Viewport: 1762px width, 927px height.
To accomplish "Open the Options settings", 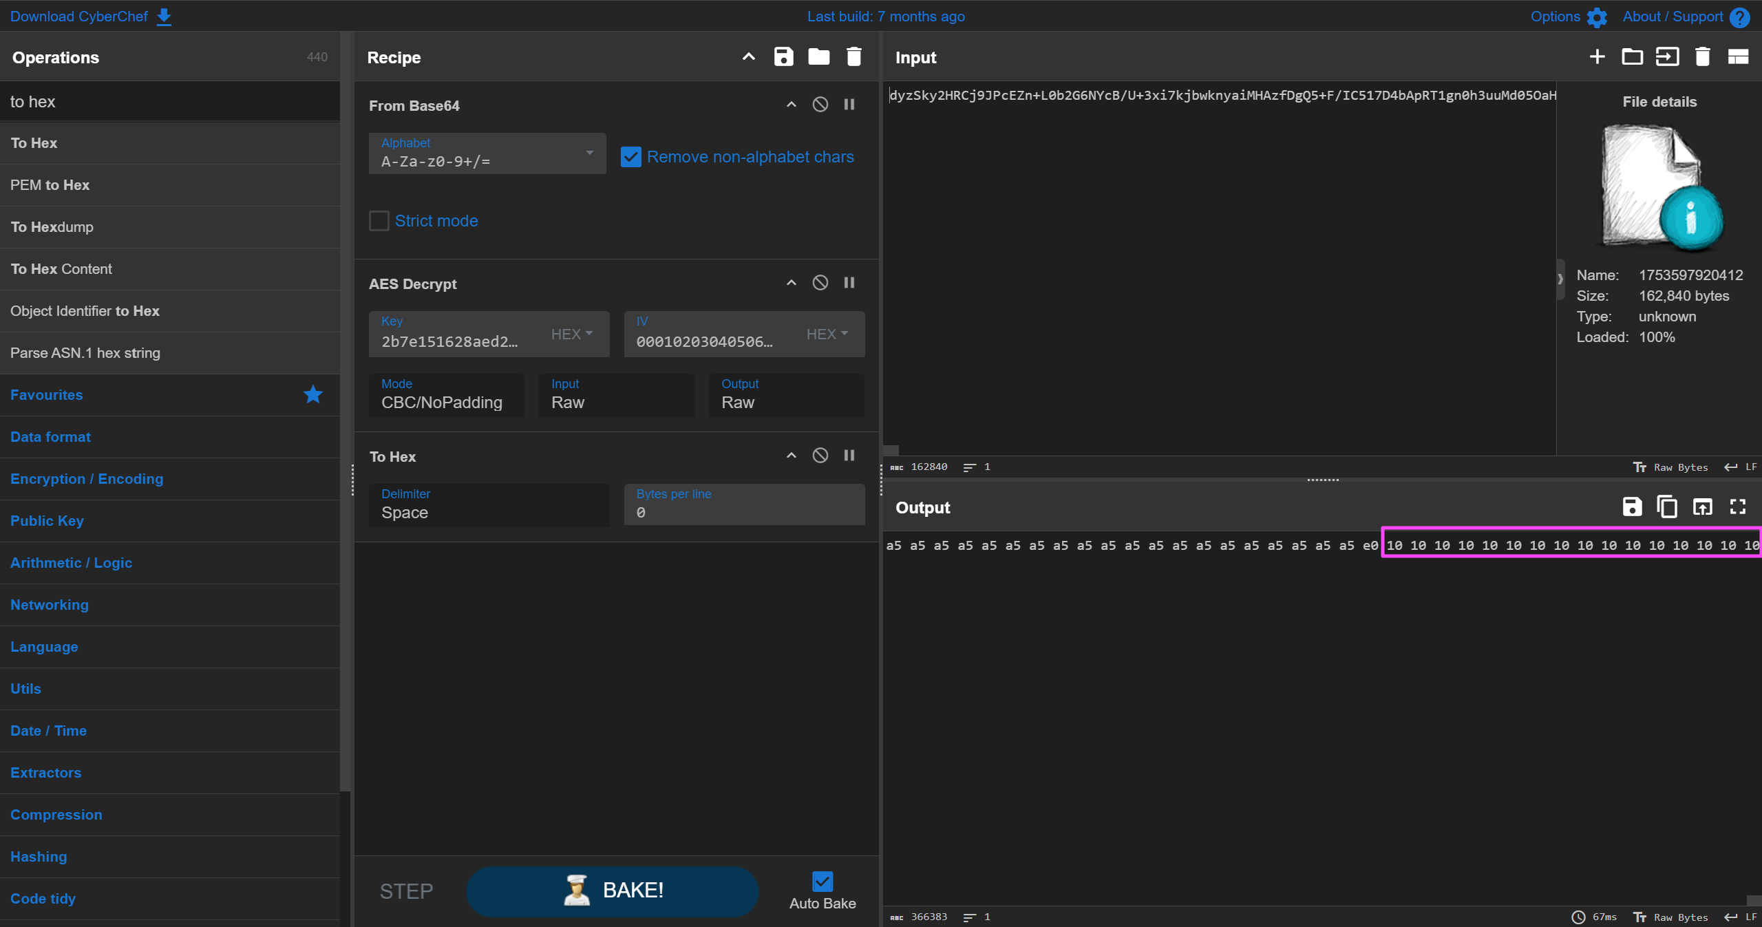I will [1569, 17].
